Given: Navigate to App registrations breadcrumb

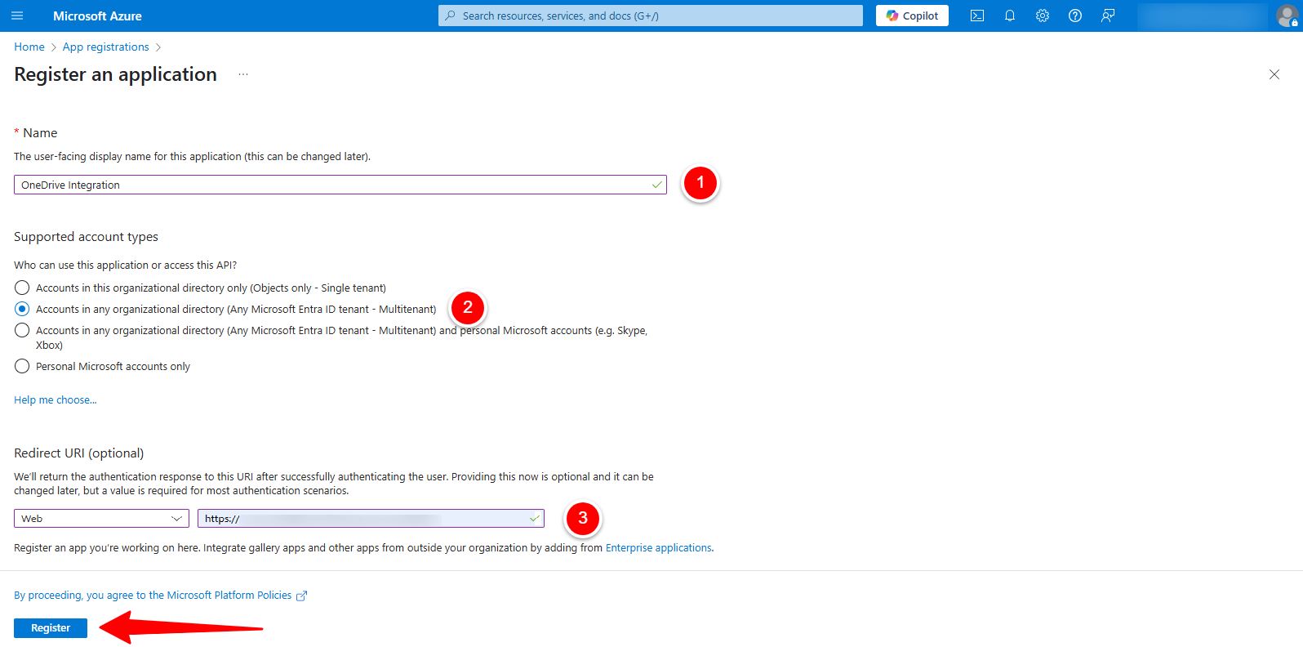Looking at the screenshot, I should pyautogui.click(x=105, y=47).
